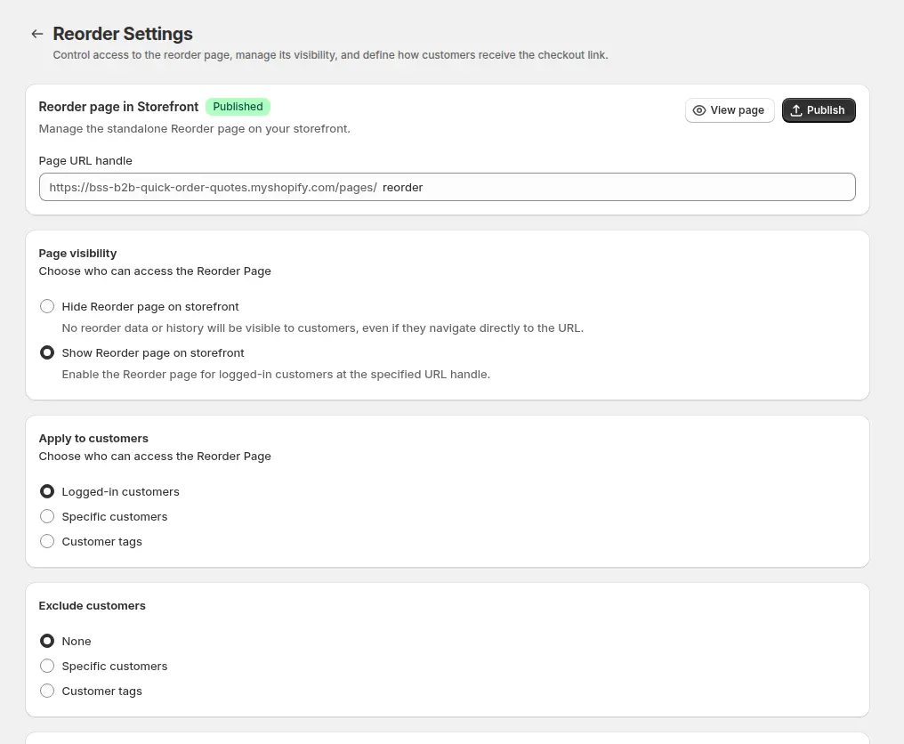Go back using the arrow beside Reorder Settings

point(37,34)
